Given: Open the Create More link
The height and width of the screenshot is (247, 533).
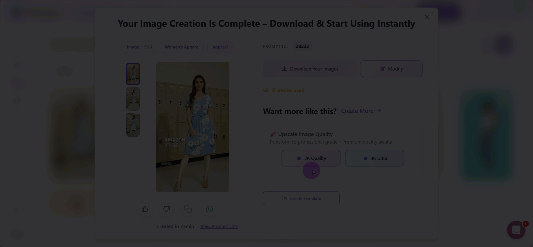Looking at the screenshot, I should point(361,111).
